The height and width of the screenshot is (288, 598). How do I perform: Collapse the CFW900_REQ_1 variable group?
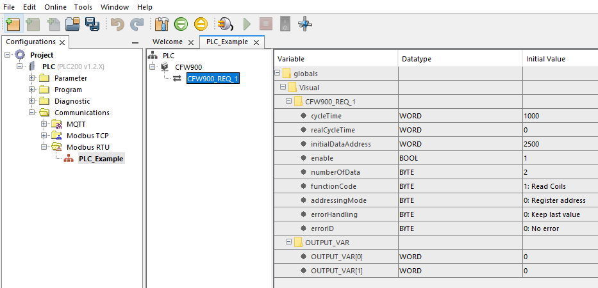(x=288, y=101)
